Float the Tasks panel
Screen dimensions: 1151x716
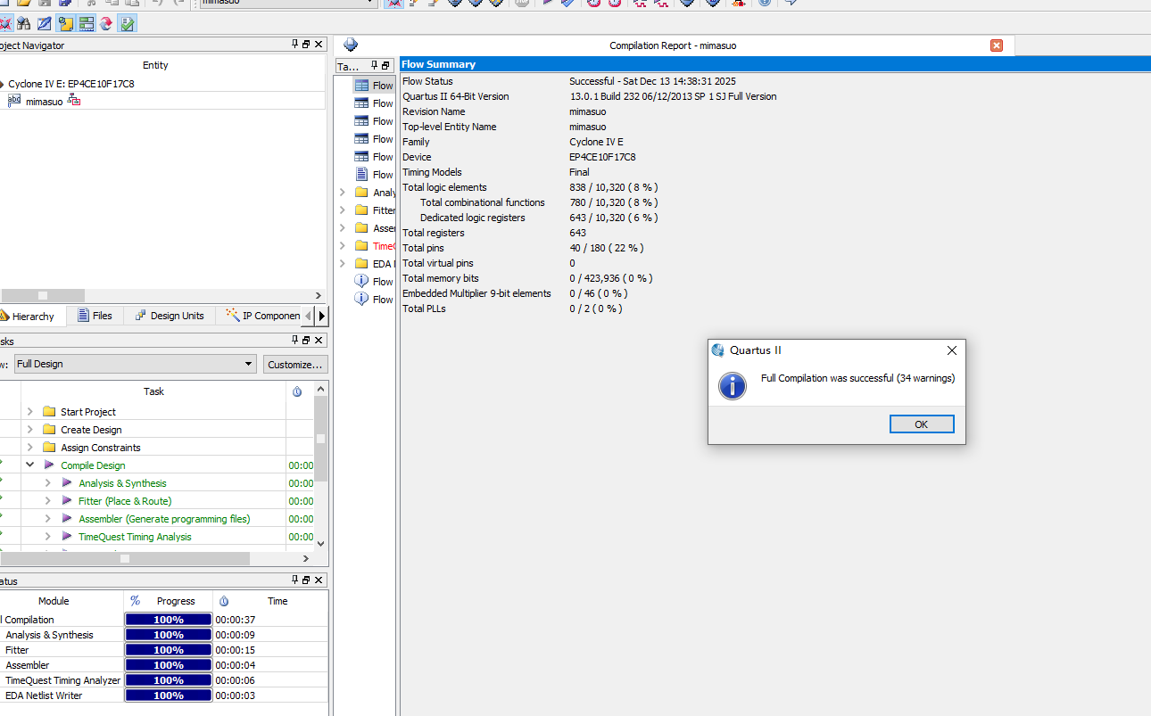click(306, 341)
